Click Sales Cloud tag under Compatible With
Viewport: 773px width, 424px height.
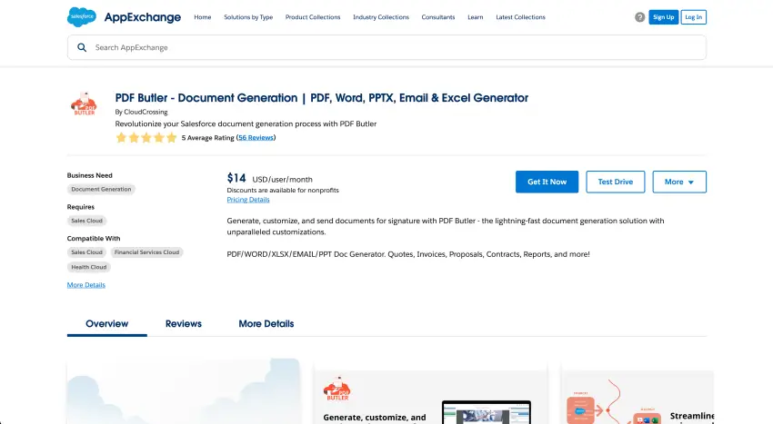(x=86, y=252)
